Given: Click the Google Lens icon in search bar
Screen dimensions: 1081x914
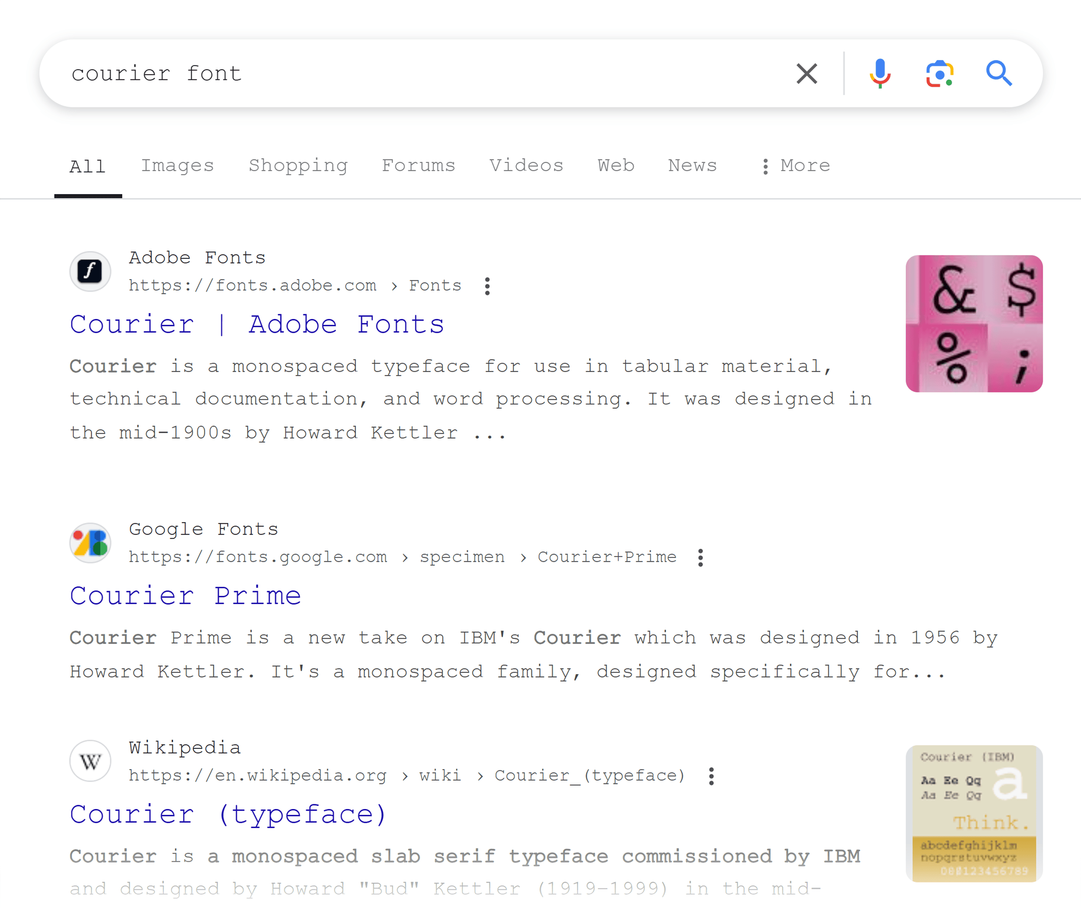Looking at the screenshot, I should tap(940, 73).
